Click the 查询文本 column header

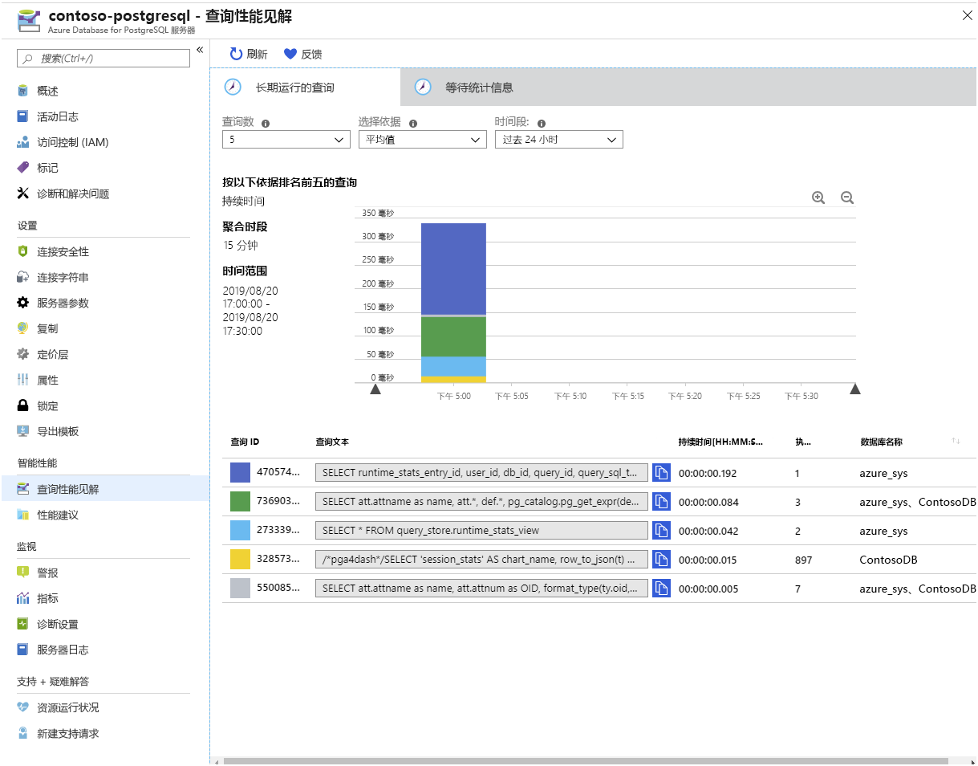click(x=332, y=442)
